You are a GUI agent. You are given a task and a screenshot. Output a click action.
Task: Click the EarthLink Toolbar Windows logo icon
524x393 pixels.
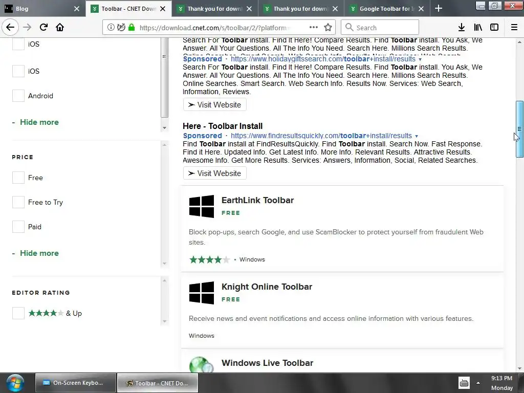[x=202, y=207]
